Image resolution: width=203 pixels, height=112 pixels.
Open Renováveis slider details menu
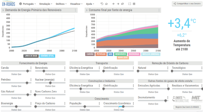click(x=65, y=68)
